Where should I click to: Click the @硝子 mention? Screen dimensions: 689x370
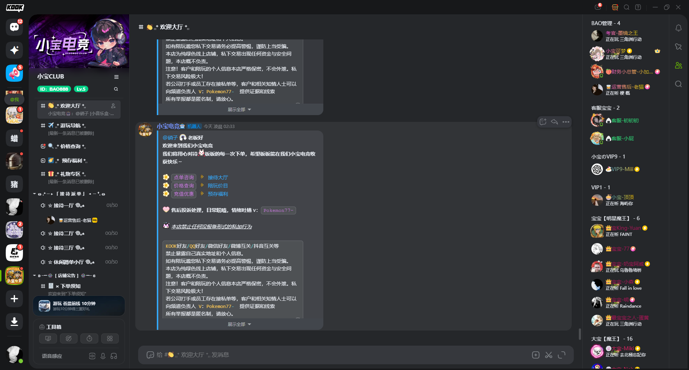(170, 138)
